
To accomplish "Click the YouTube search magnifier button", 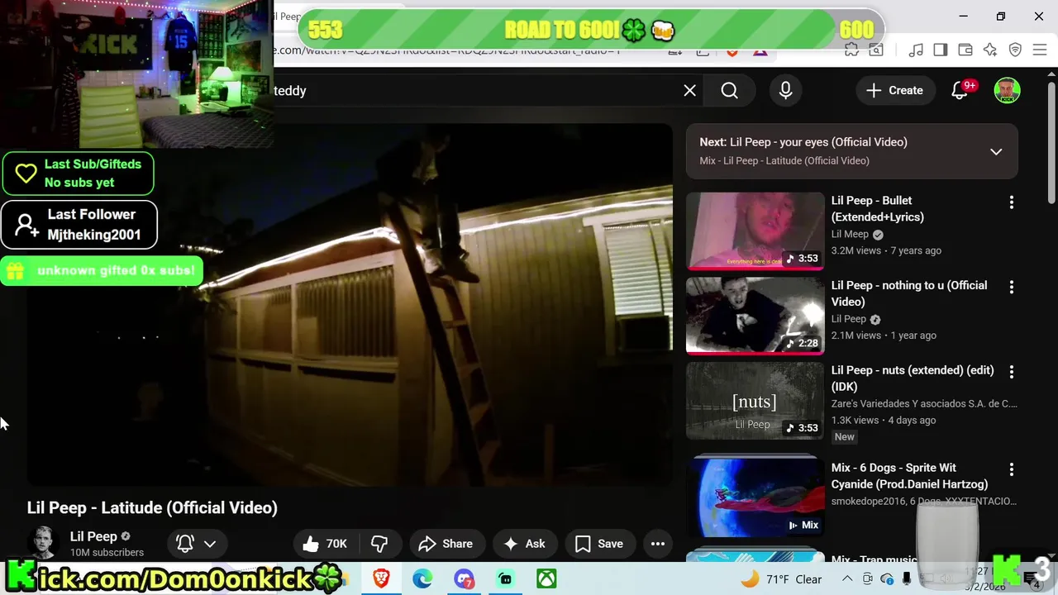I will pyautogui.click(x=729, y=91).
